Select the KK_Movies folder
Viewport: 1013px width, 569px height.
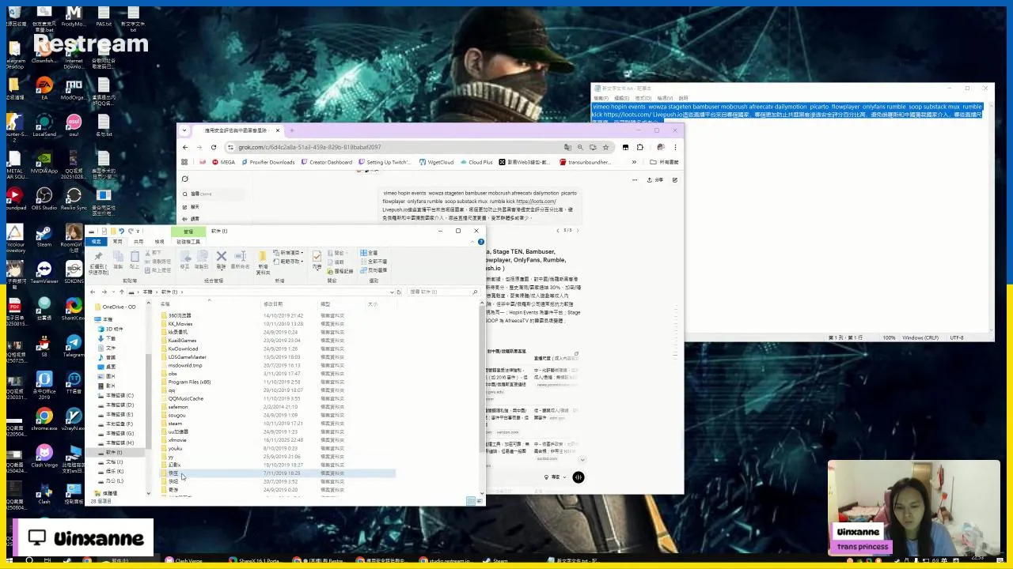point(180,324)
